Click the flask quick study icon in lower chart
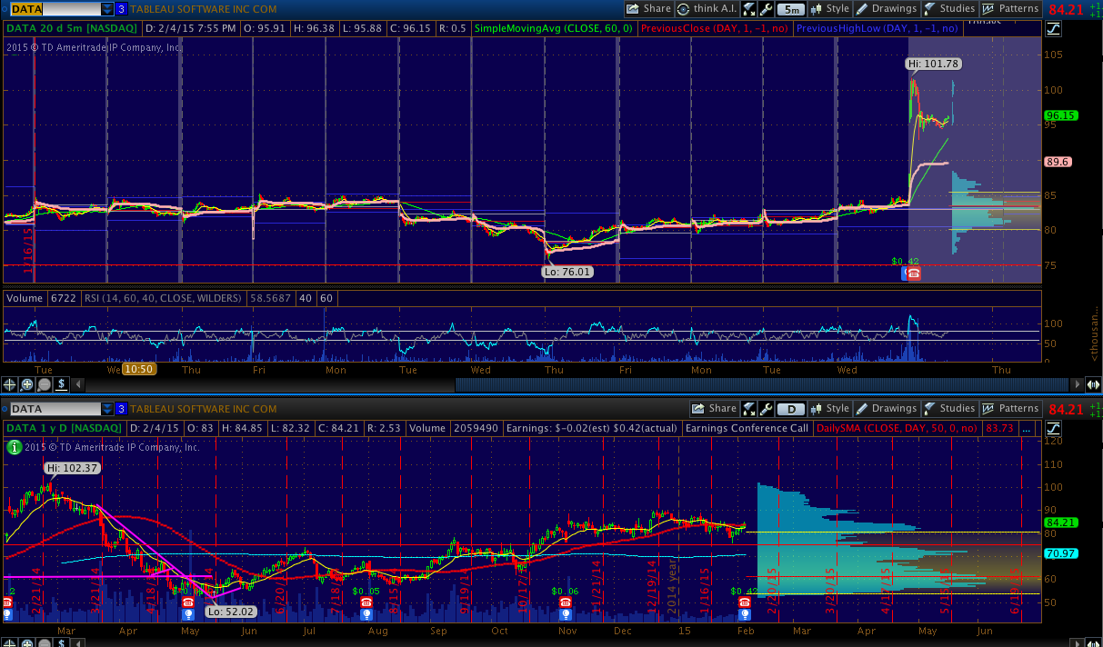 coord(750,409)
